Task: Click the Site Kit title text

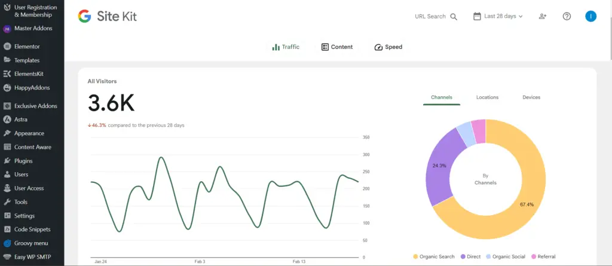Action: click(117, 16)
